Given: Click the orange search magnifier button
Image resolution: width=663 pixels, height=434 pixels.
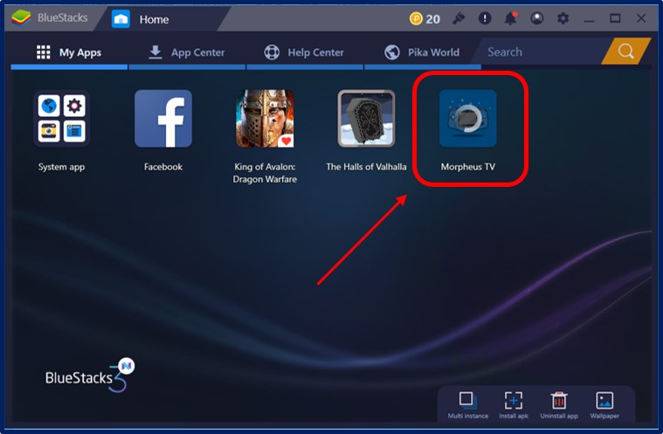Looking at the screenshot, I should tap(625, 52).
